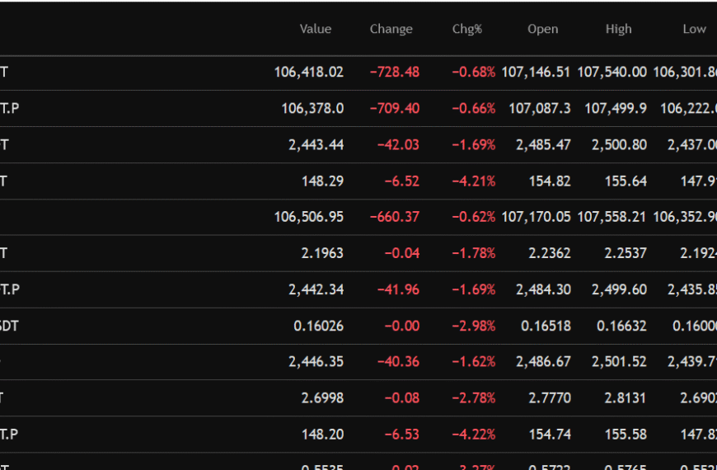Click the 2.1963 value cell
Image resolution: width=717 pixels, height=470 pixels.
322,253
